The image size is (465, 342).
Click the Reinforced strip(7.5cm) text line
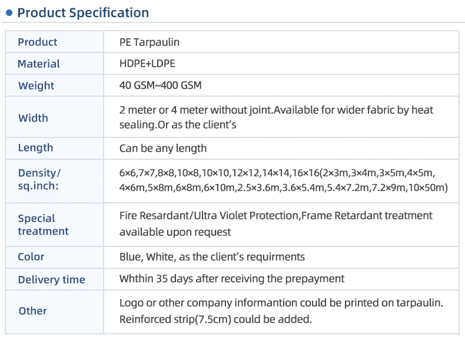click(215, 320)
